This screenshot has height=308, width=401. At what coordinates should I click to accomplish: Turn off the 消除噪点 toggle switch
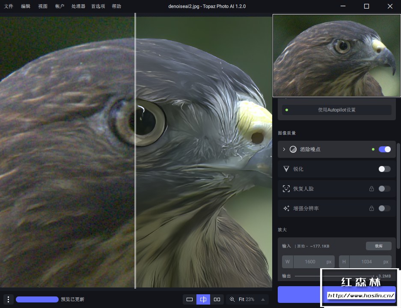384,149
